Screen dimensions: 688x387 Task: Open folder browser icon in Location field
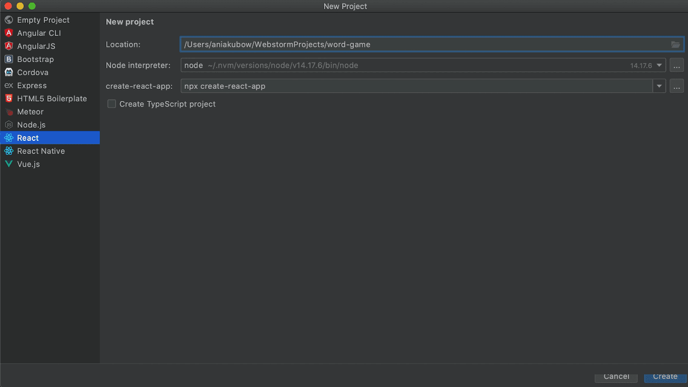point(675,44)
